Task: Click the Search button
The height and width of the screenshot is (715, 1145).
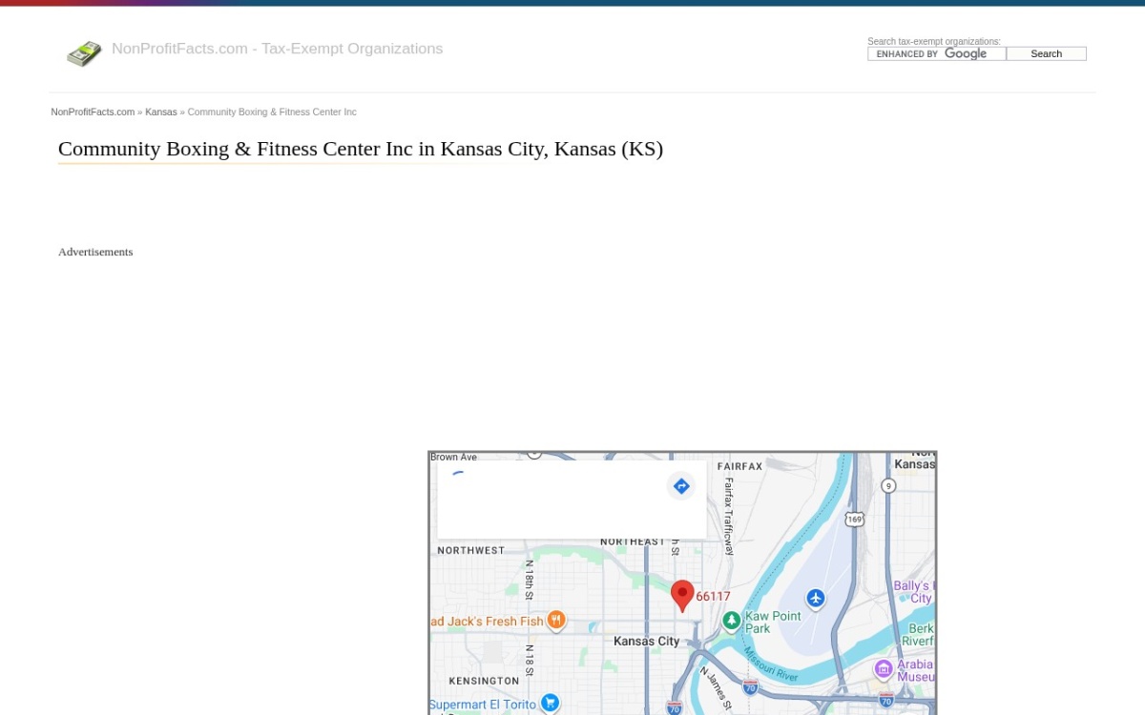Action: coord(1046,53)
